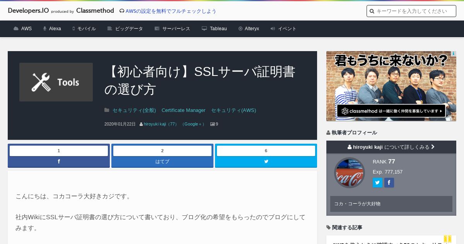Click the RANK 77 text
Image resolution: width=464 pixels, height=244 pixels.
[384, 162]
